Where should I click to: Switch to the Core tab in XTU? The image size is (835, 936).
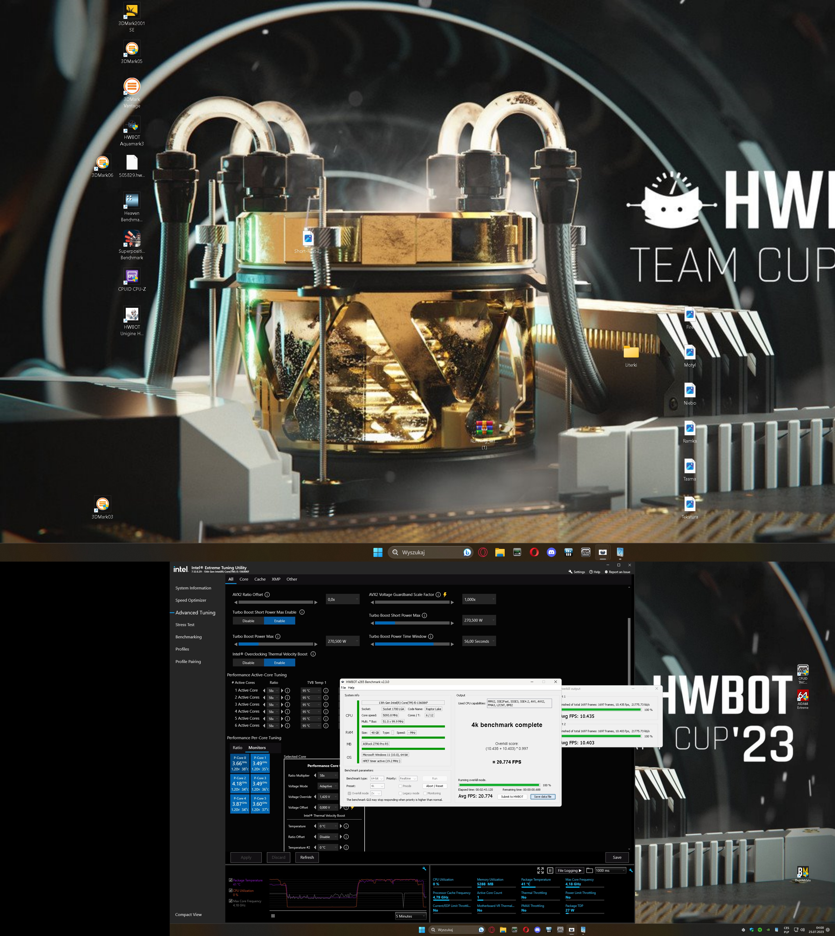click(244, 579)
